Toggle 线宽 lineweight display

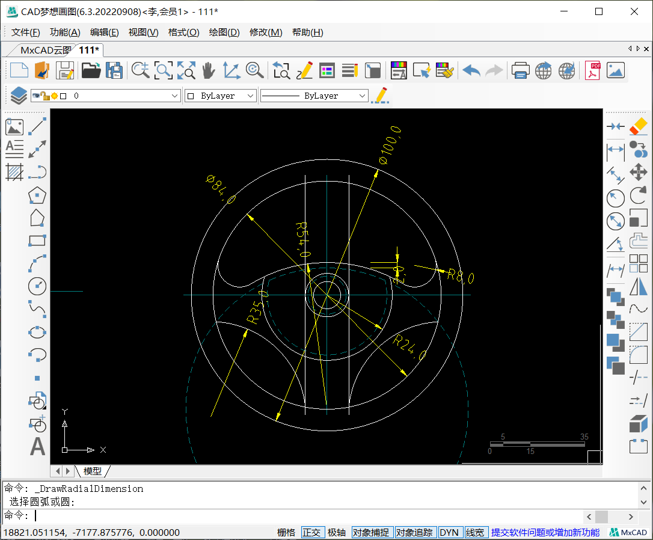[475, 532]
